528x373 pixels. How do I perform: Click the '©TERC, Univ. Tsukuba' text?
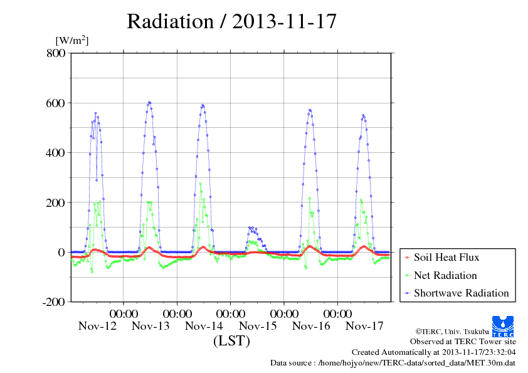[x=452, y=332]
